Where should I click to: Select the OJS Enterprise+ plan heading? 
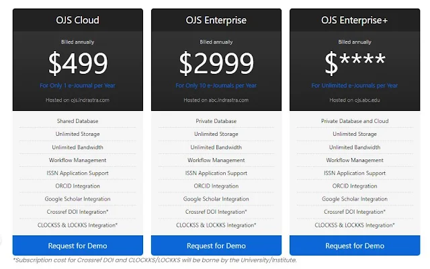355,20
